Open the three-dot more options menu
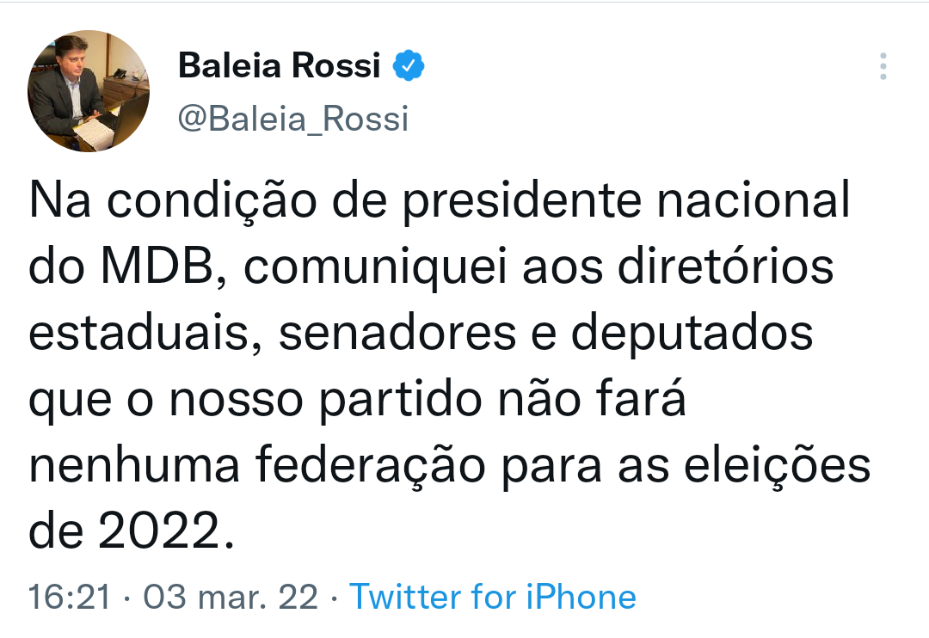This screenshot has width=929, height=638. coord(883,66)
